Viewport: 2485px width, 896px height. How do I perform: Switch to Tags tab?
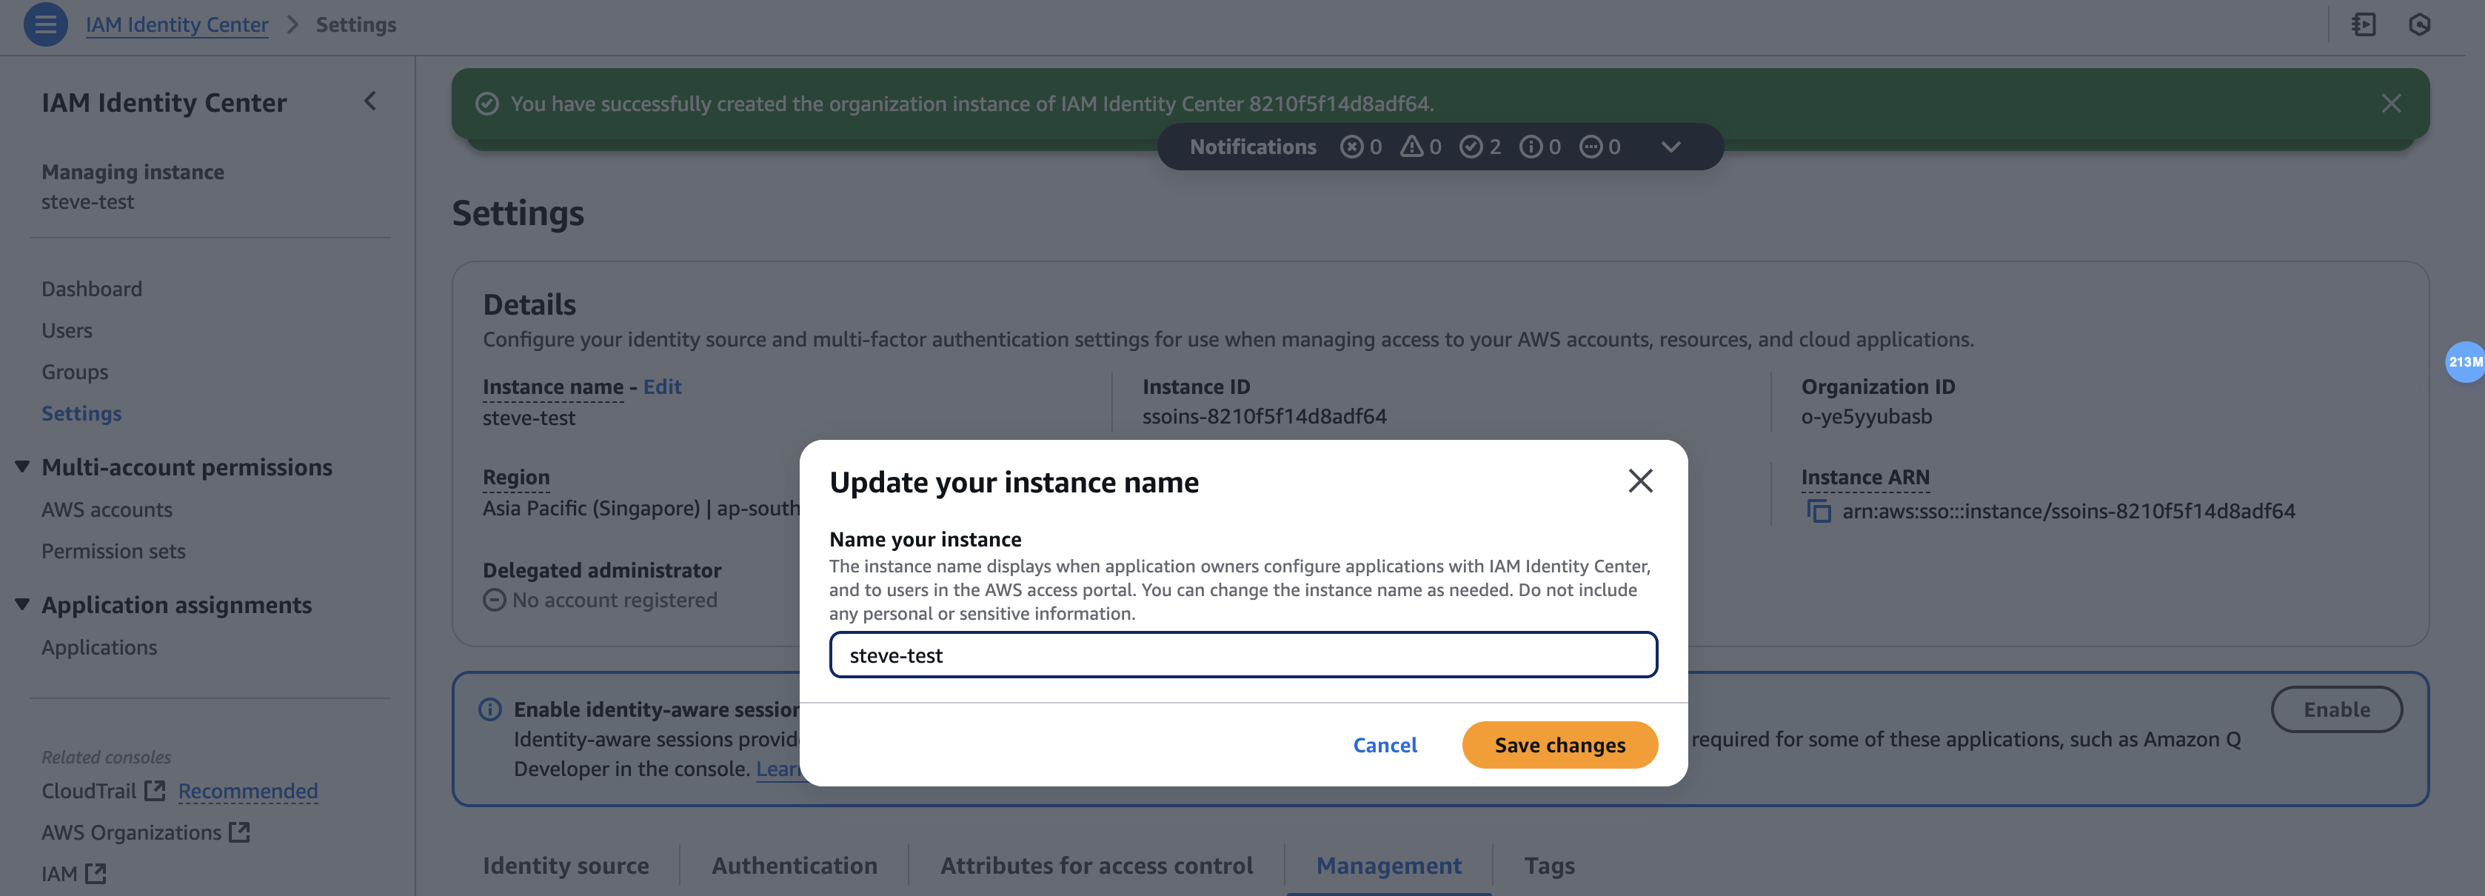pos(1549,866)
